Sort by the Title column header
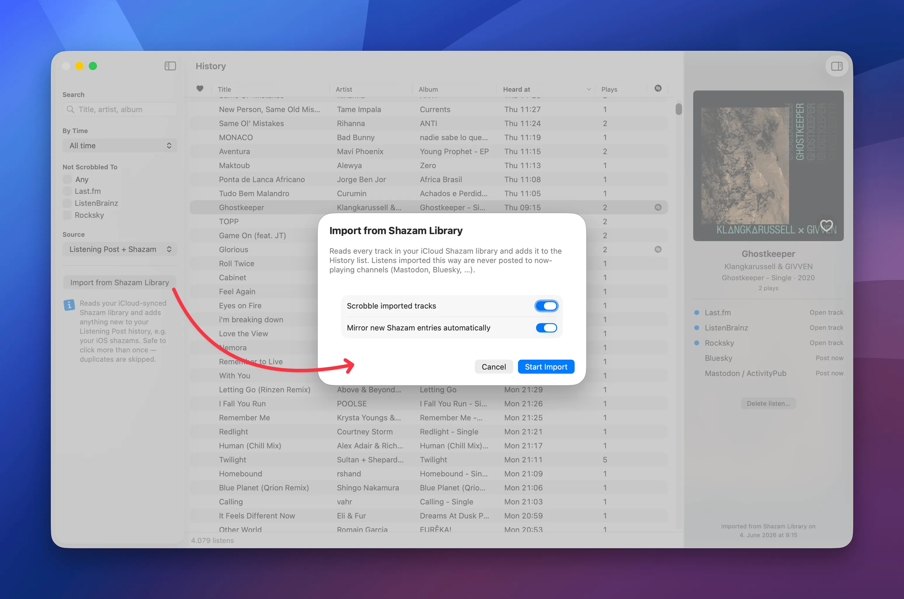Image resolution: width=904 pixels, height=599 pixels. click(224, 89)
